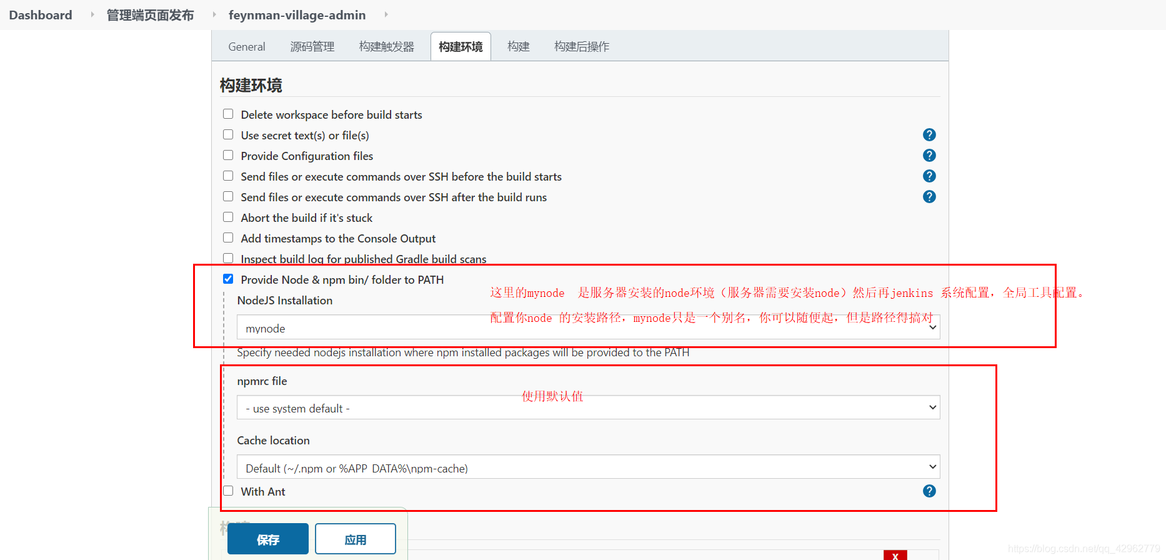Open the 构建后操作 tab
Viewport: 1166px width, 560px height.
click(x=582, y=47)
